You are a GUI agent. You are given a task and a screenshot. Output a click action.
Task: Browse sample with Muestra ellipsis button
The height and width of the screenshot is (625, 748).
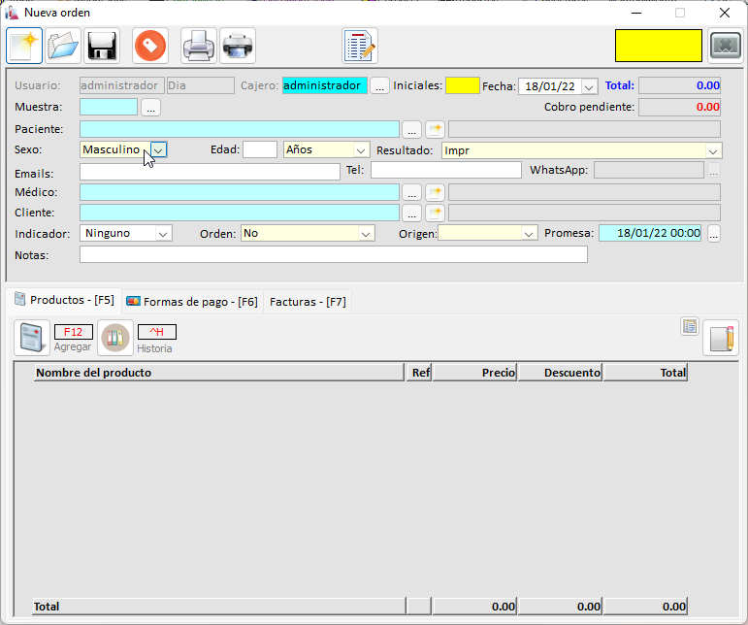(x=150, y=107)
